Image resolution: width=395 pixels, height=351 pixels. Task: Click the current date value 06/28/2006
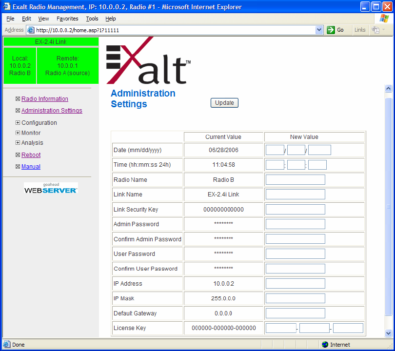223,150
